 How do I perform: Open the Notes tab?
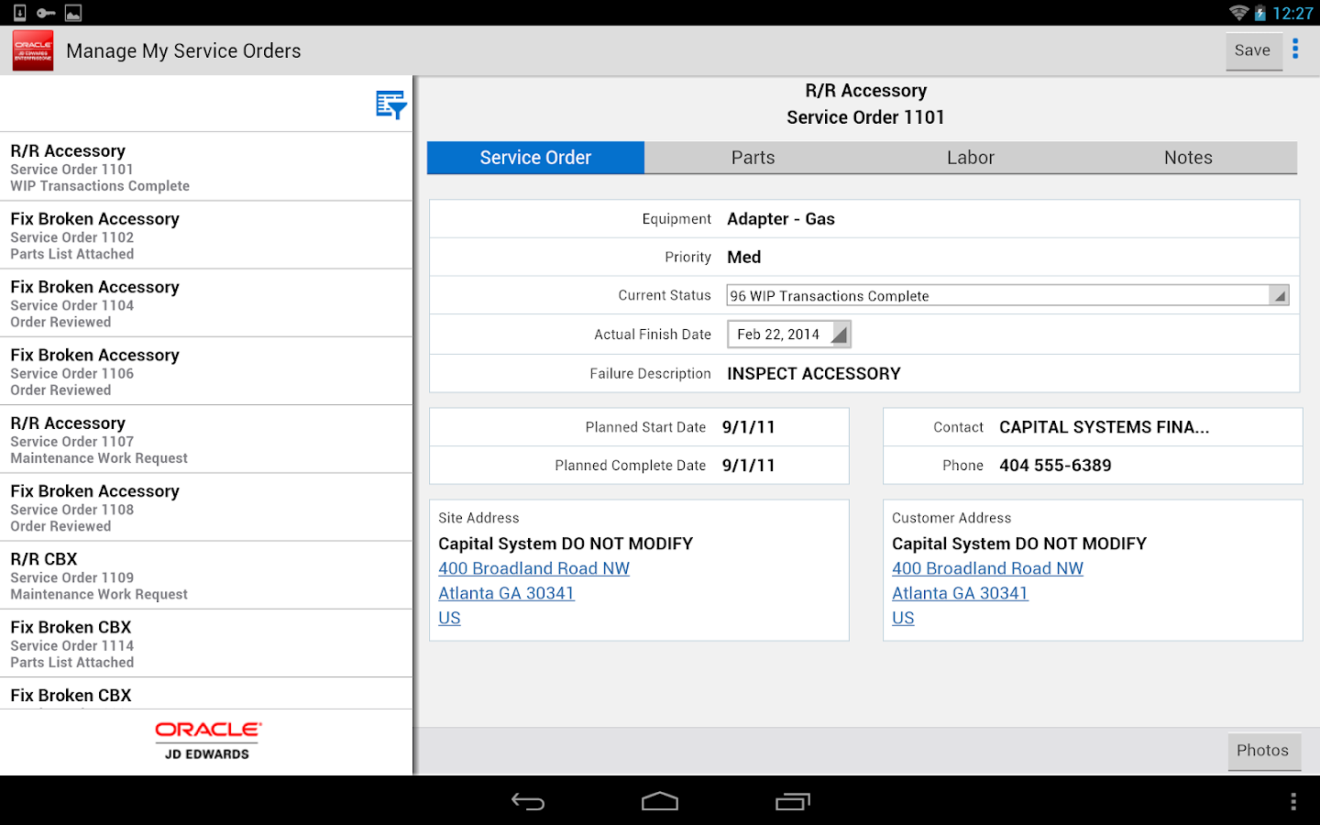[x=1188, y=158]
